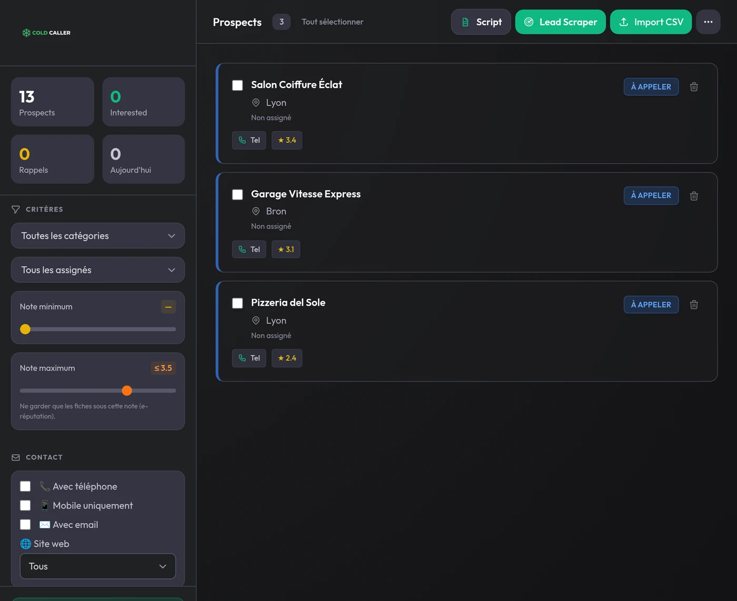Open the Interested stat card
The image size is (737, 601).
143,102
